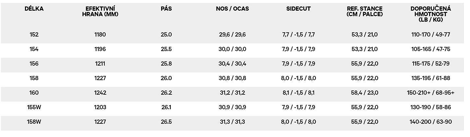Select the SIDECUT column header
Viewport: 470px width, 137px height.
[x=299, y=9]
